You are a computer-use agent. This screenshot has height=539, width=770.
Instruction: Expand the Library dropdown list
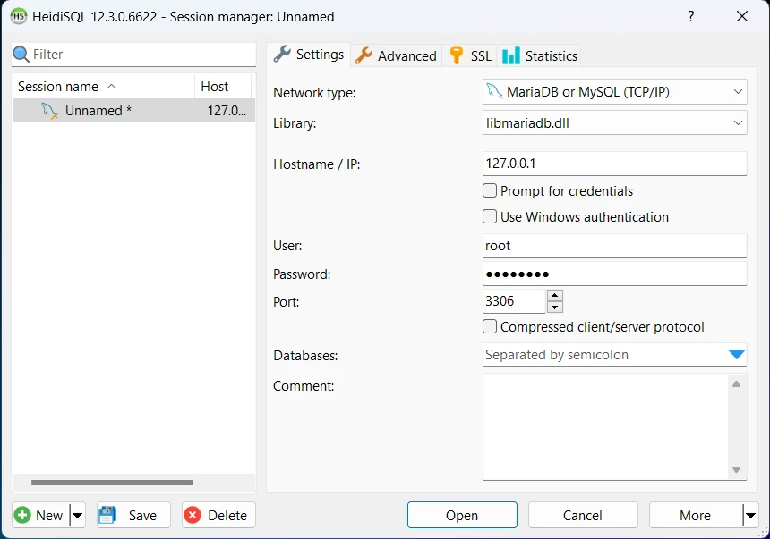coord(738,122)
